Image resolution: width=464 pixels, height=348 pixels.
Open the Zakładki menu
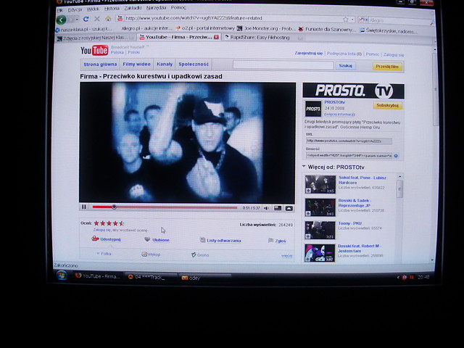(x=133, y=8)
